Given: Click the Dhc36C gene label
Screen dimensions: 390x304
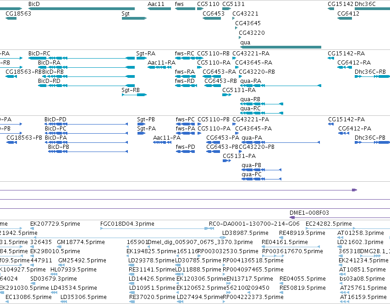Looking at the screenshot, I should click(x=365, y=4).
